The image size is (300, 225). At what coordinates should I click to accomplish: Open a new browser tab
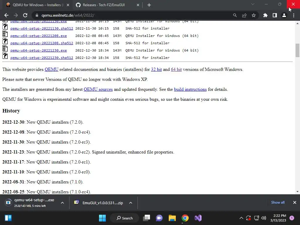(149, 5)
